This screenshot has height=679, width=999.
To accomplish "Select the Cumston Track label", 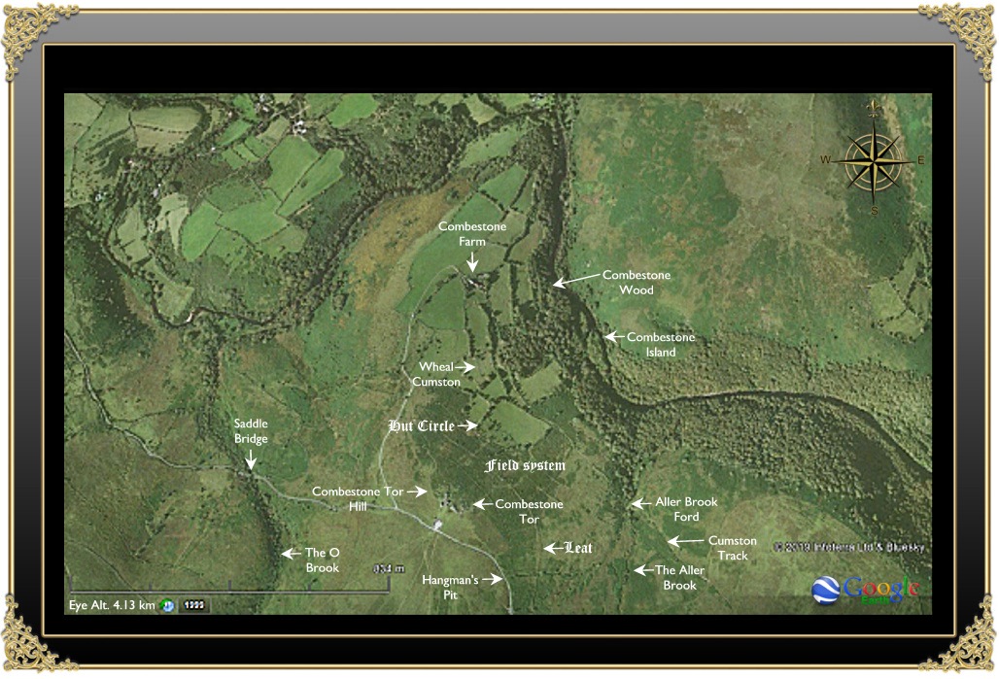I will 732,548.
